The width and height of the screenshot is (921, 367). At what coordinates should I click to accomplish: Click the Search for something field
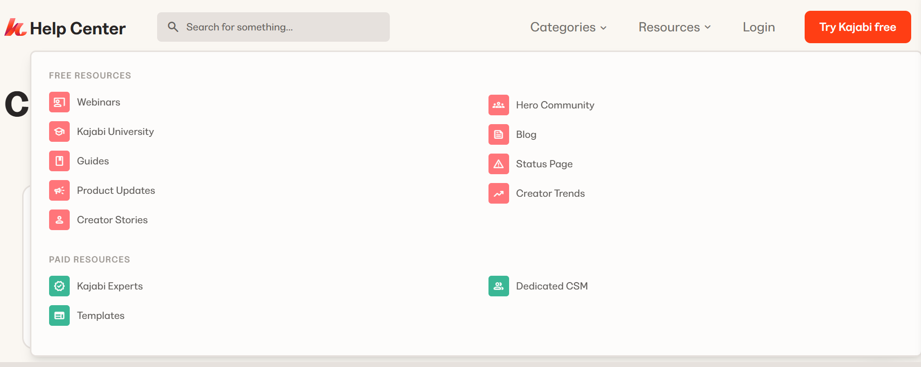tap(273, 27)
